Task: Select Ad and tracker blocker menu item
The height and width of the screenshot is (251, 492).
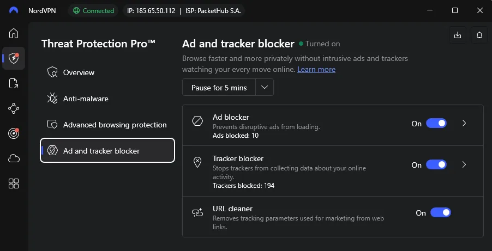Action: coord(107,150)
